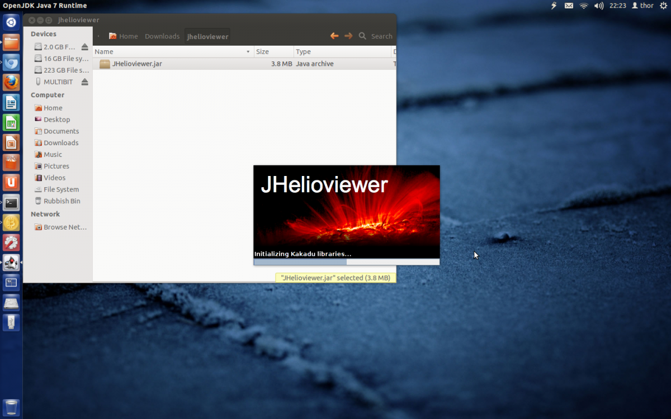Open the messaging envelope indicator
The height and width of the screenshot is (419, 671).
(x=569, y=6)
